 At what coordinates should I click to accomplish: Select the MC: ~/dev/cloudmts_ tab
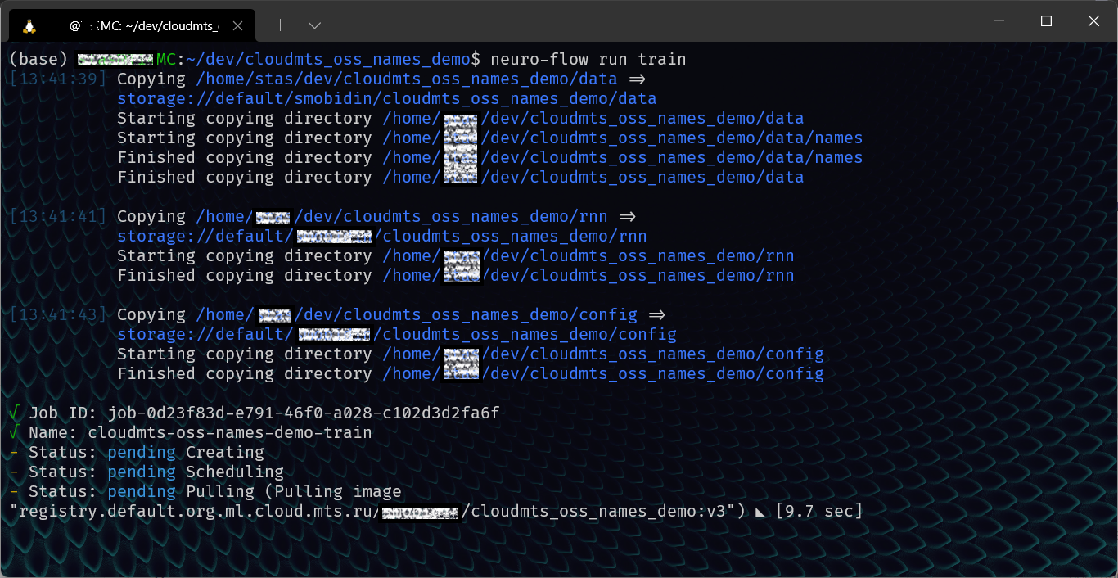pos(139,25)
